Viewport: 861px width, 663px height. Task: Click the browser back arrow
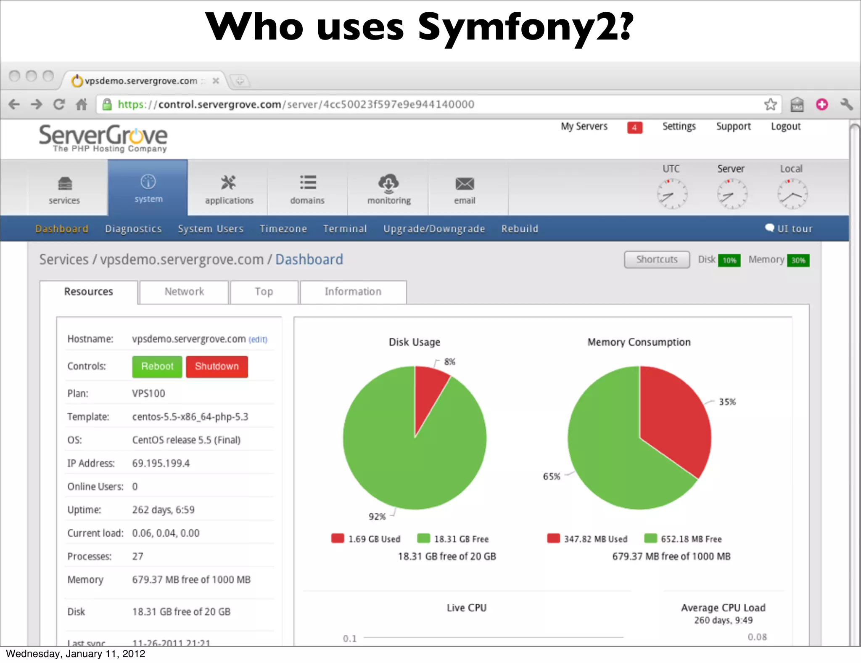(14, 104)
